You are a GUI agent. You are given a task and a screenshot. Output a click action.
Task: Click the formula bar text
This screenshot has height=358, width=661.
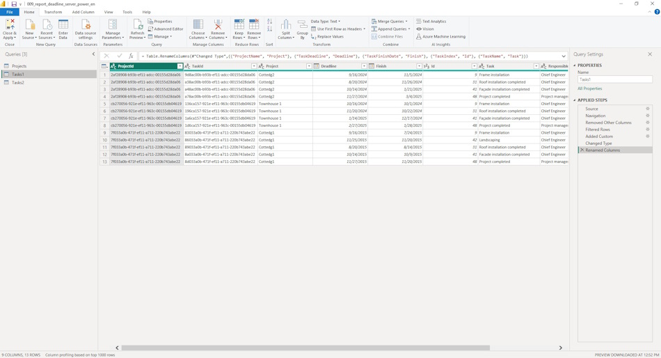[x=334, y=56]
